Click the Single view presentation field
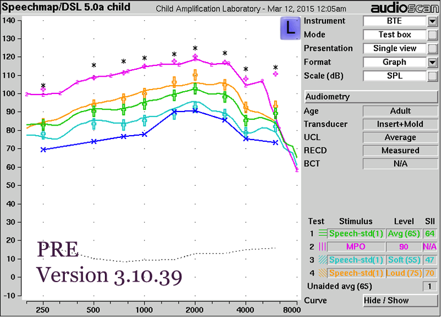Viewport: 441px width, 317px height. 395,48
